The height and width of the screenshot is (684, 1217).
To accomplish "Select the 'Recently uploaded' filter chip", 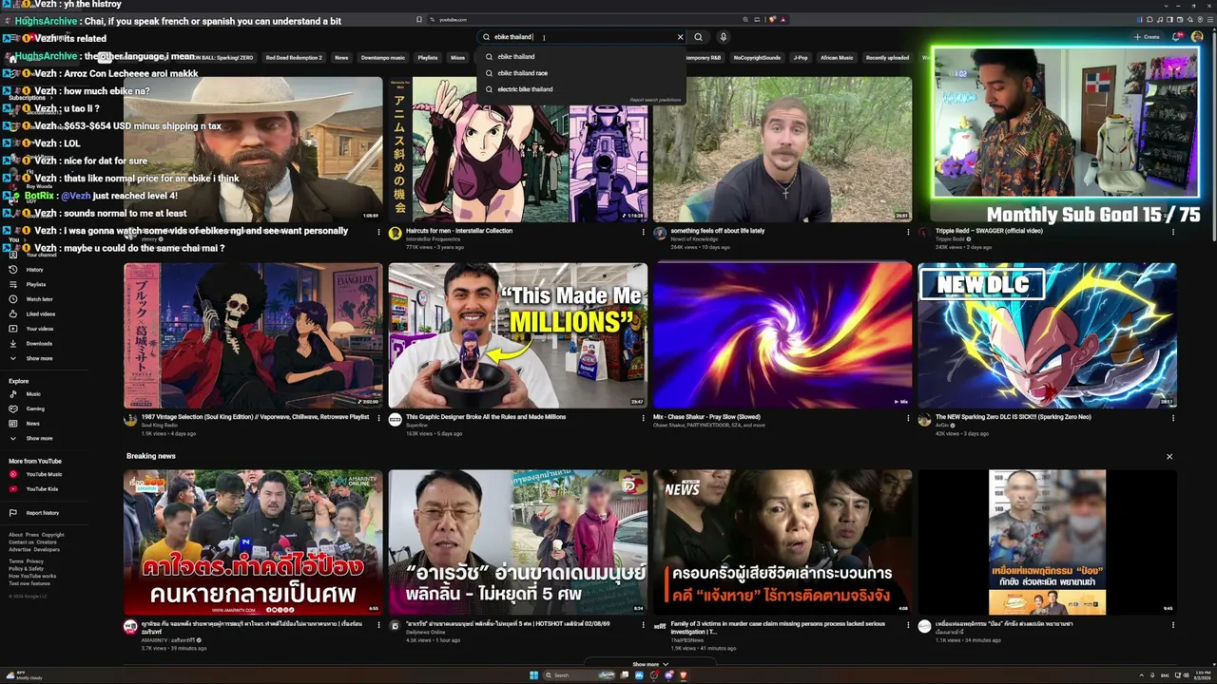I will [x=887, y=58].
